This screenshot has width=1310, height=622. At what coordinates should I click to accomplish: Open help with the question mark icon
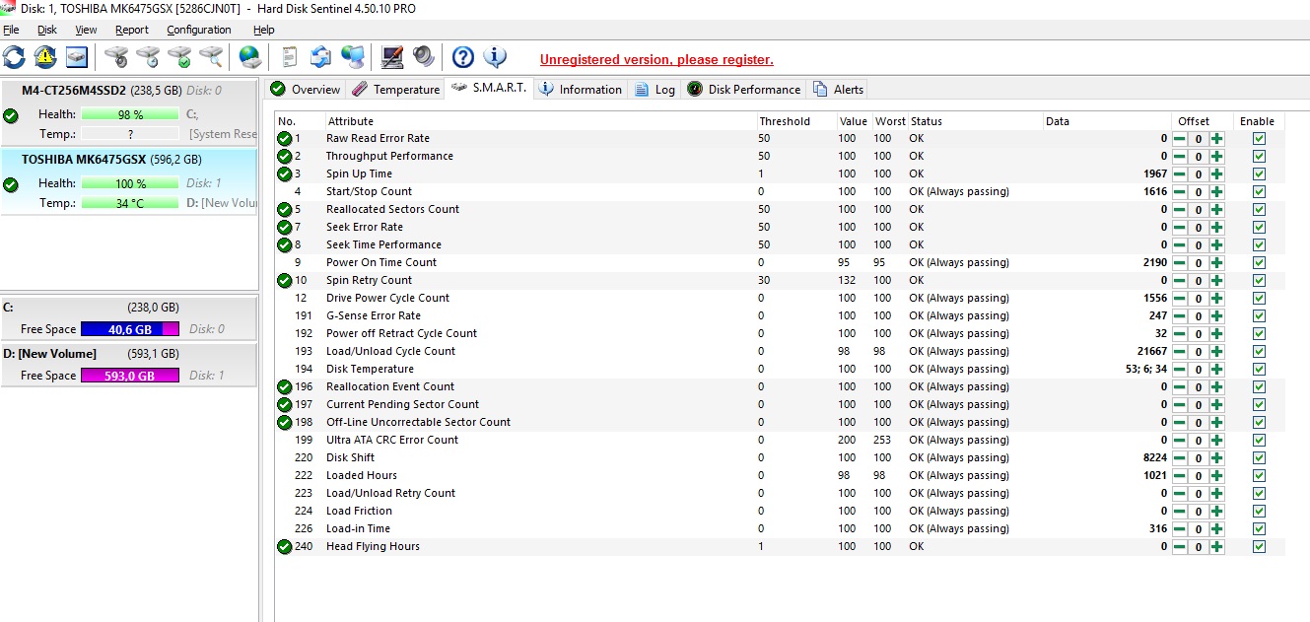pos(463,57)
